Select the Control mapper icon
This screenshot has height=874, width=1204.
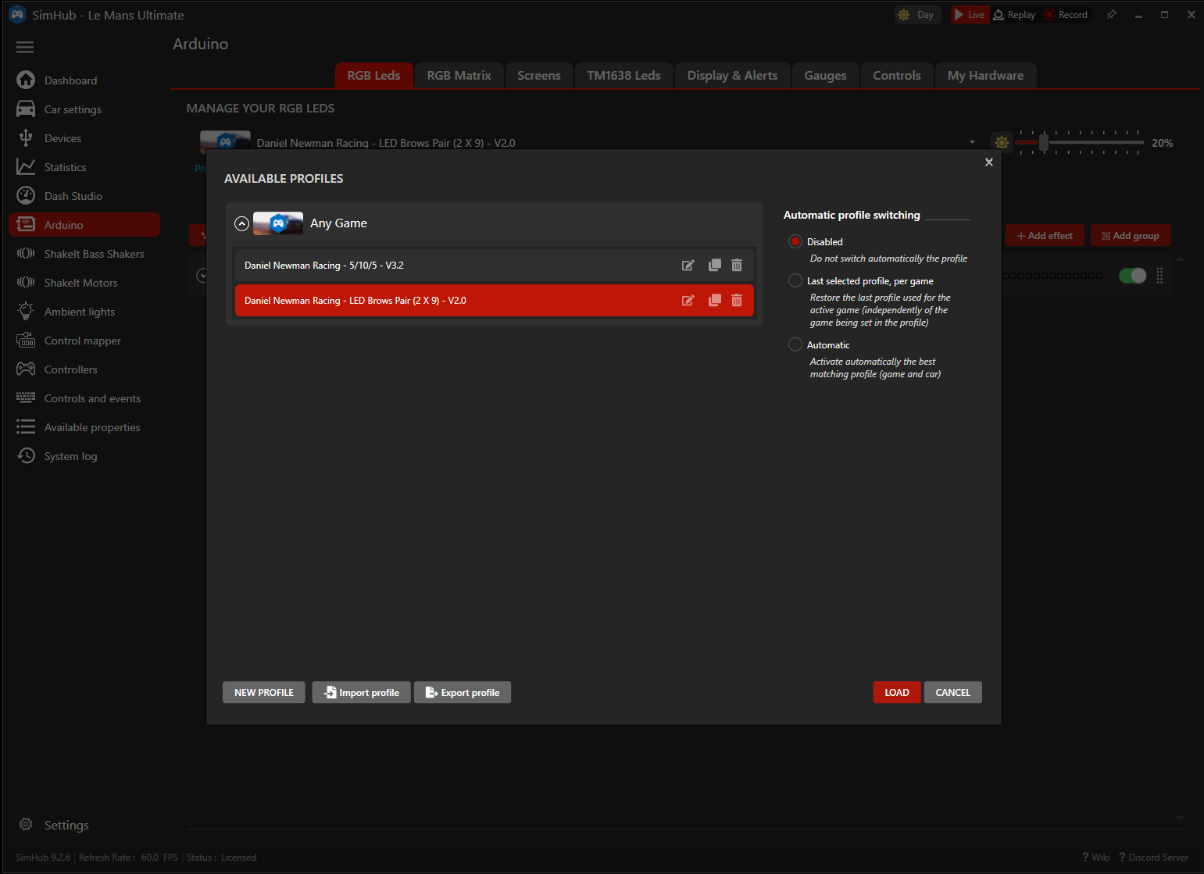26,340
